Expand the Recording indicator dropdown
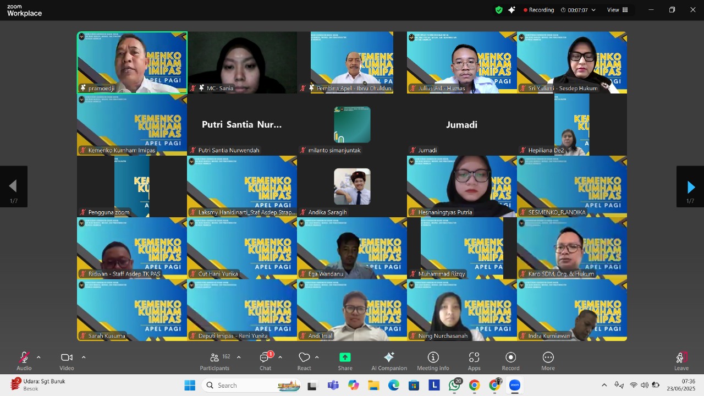The width and height of the screenshot is (704, 396). 593,10
